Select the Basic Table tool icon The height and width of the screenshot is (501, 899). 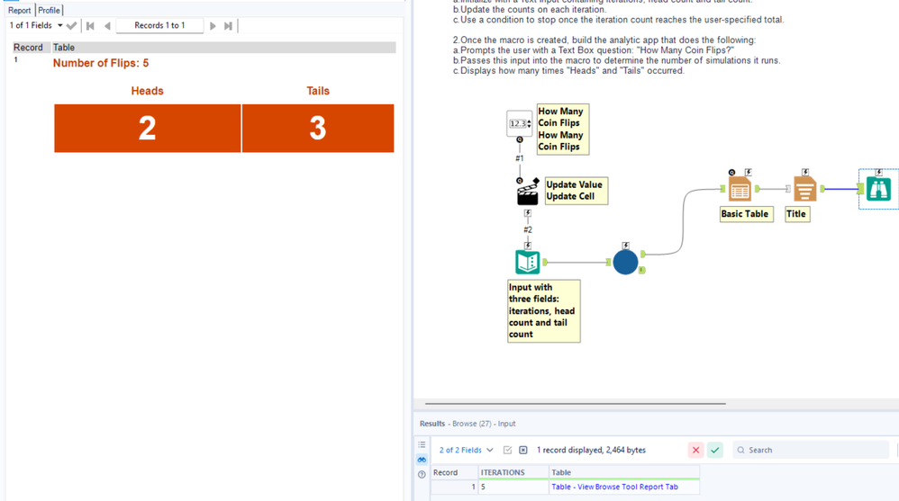click(740, 189)
